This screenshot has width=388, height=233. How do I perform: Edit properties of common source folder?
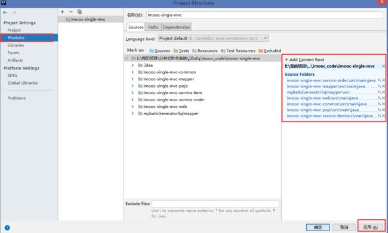tap(379, 104)
